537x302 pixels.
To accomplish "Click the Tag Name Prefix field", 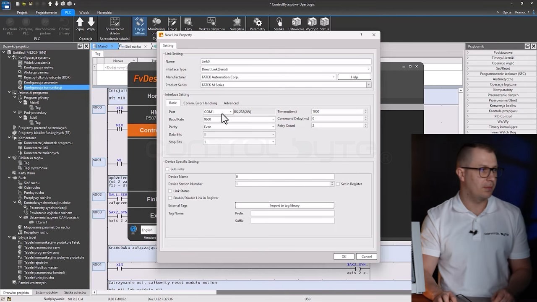I will (x=292, y=213).
